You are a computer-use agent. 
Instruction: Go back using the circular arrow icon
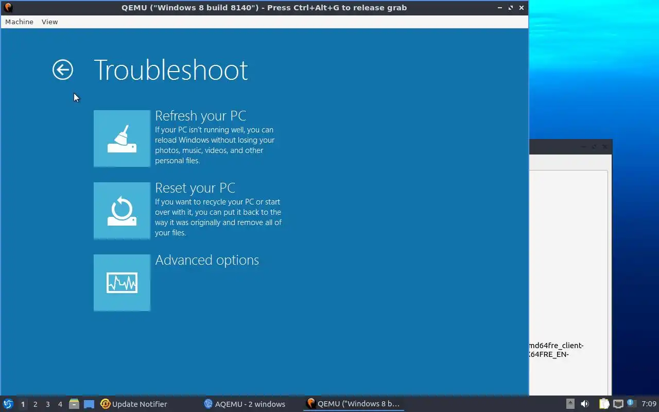(63, 70)
